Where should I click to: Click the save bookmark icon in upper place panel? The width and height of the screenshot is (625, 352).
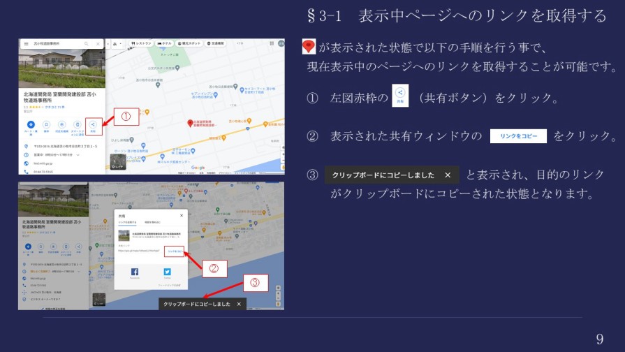pos(46,125)
